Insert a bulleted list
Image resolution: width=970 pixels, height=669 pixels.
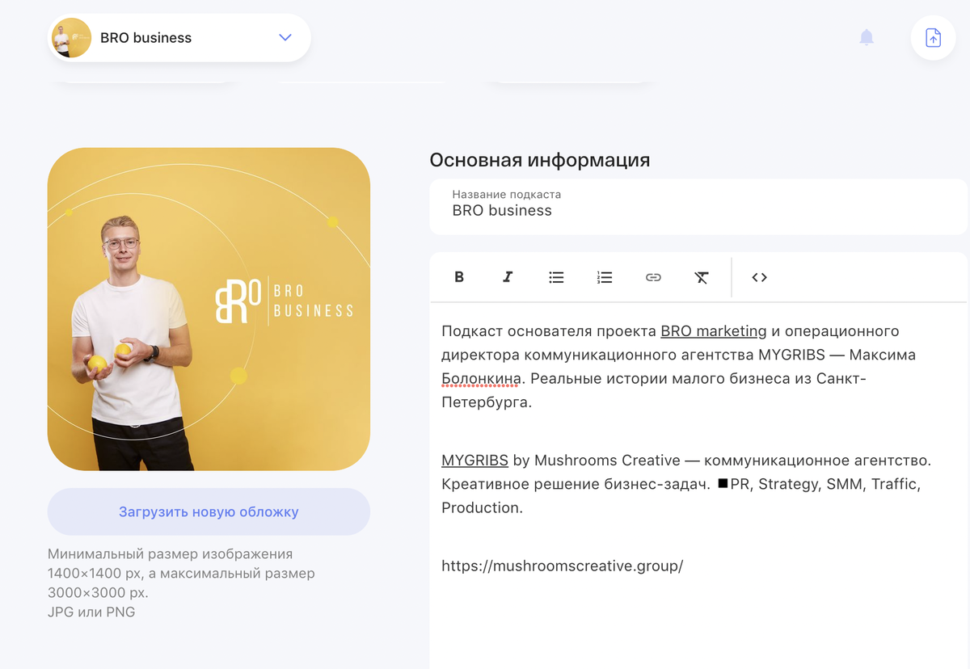(556, 277)
